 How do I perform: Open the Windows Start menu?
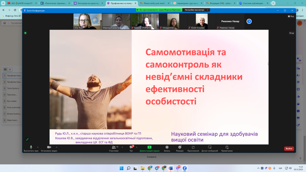(121, 168)
